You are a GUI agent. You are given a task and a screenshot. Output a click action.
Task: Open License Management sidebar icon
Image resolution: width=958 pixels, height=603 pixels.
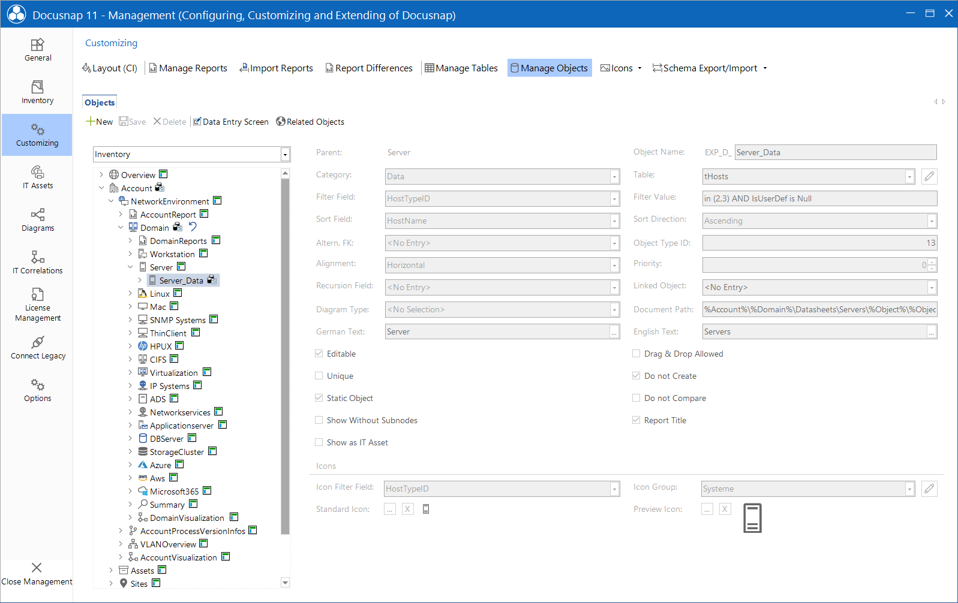(37, 294)
